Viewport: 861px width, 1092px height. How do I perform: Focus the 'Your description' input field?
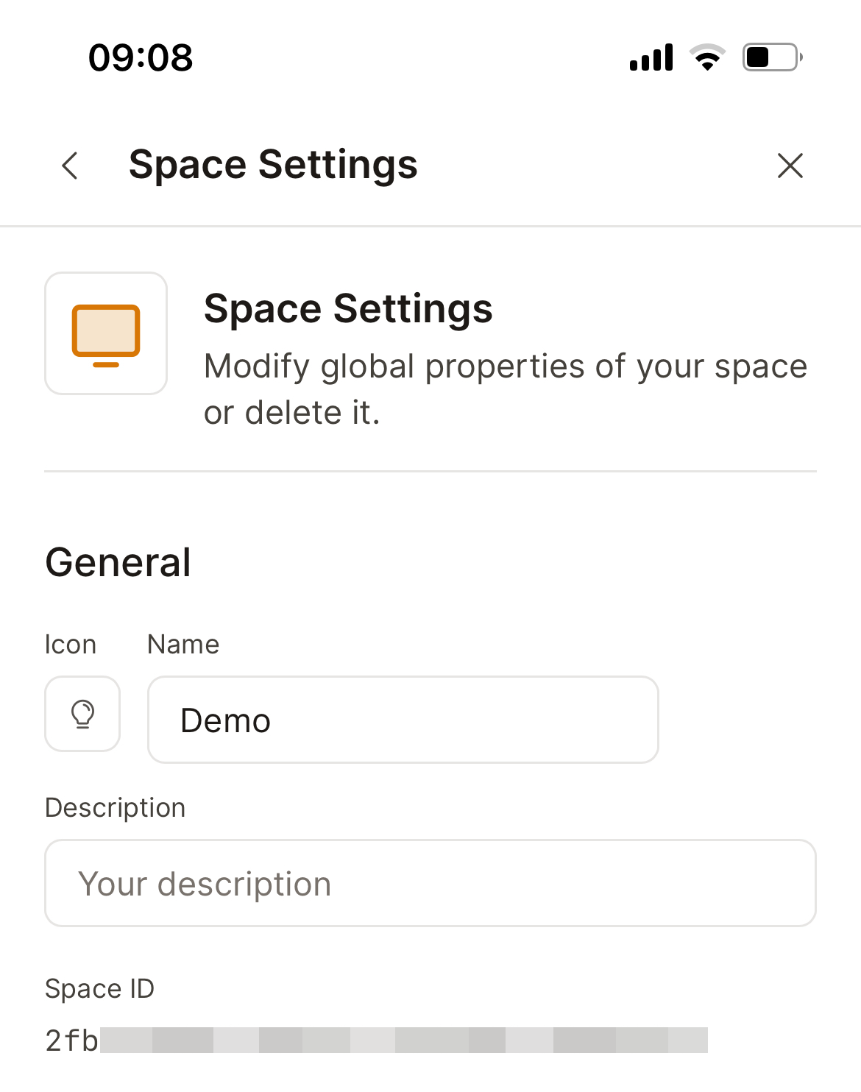[430, 883]
